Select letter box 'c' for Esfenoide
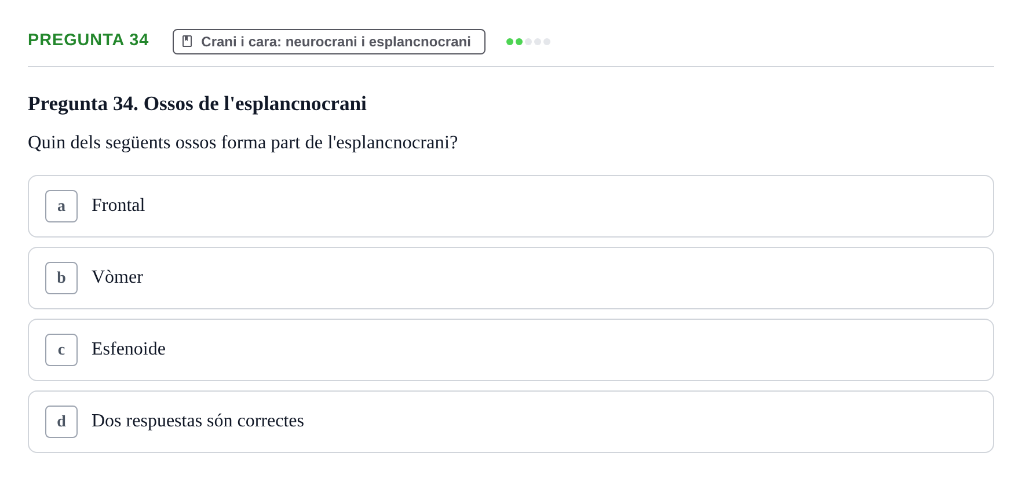The width and height of the screenshot is (1022, 482). [61, 350]
